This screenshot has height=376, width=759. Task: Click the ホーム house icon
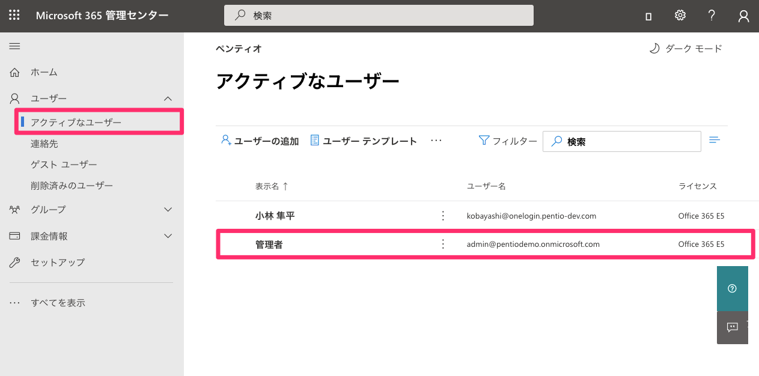pyautogui.click(x=15, y=72)
